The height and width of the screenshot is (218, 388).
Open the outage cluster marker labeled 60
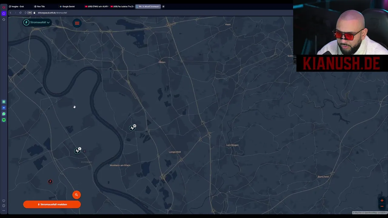132,128
